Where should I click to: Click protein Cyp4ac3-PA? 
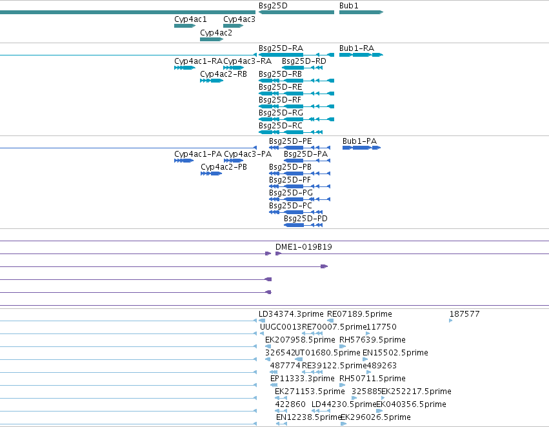point(234,161)
